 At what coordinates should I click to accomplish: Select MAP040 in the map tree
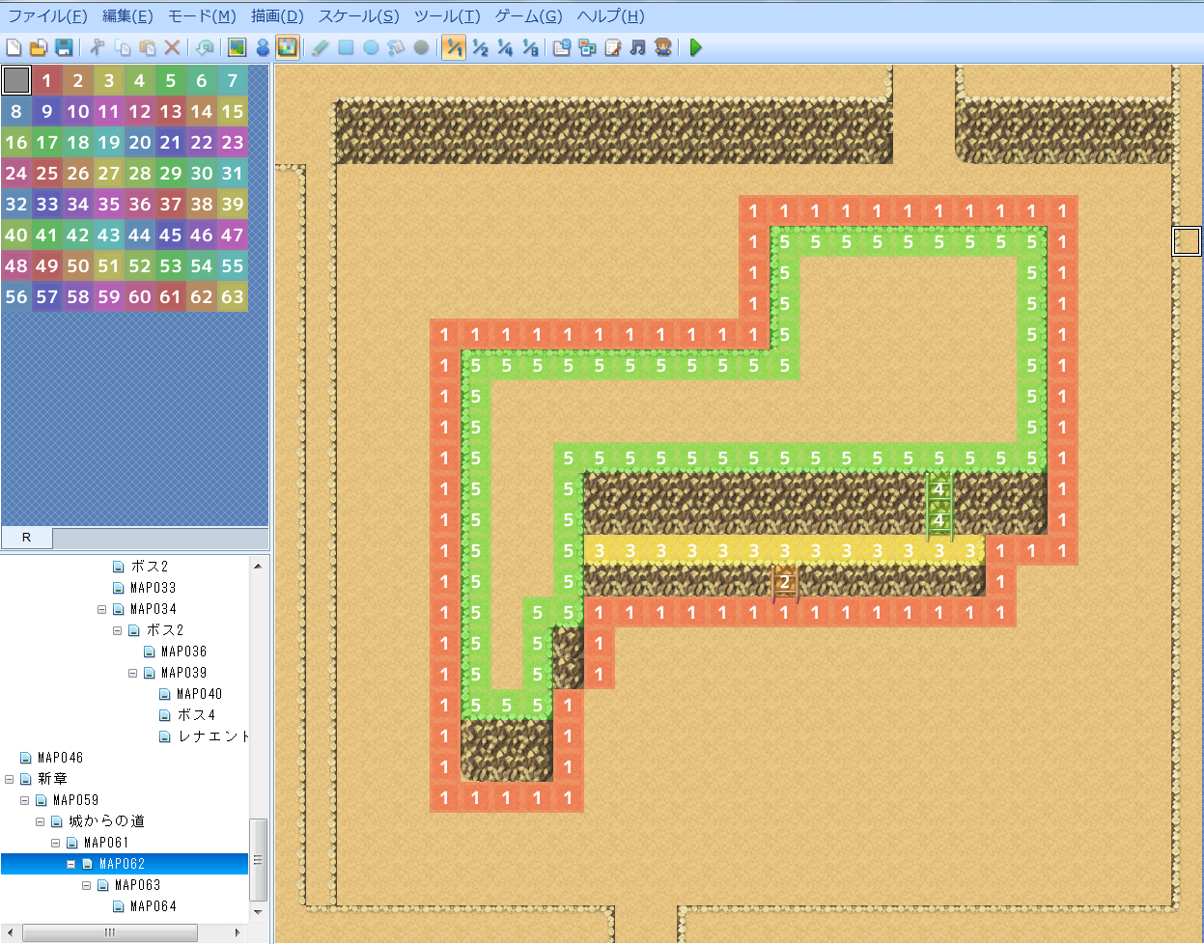click(x=199, y=694)
